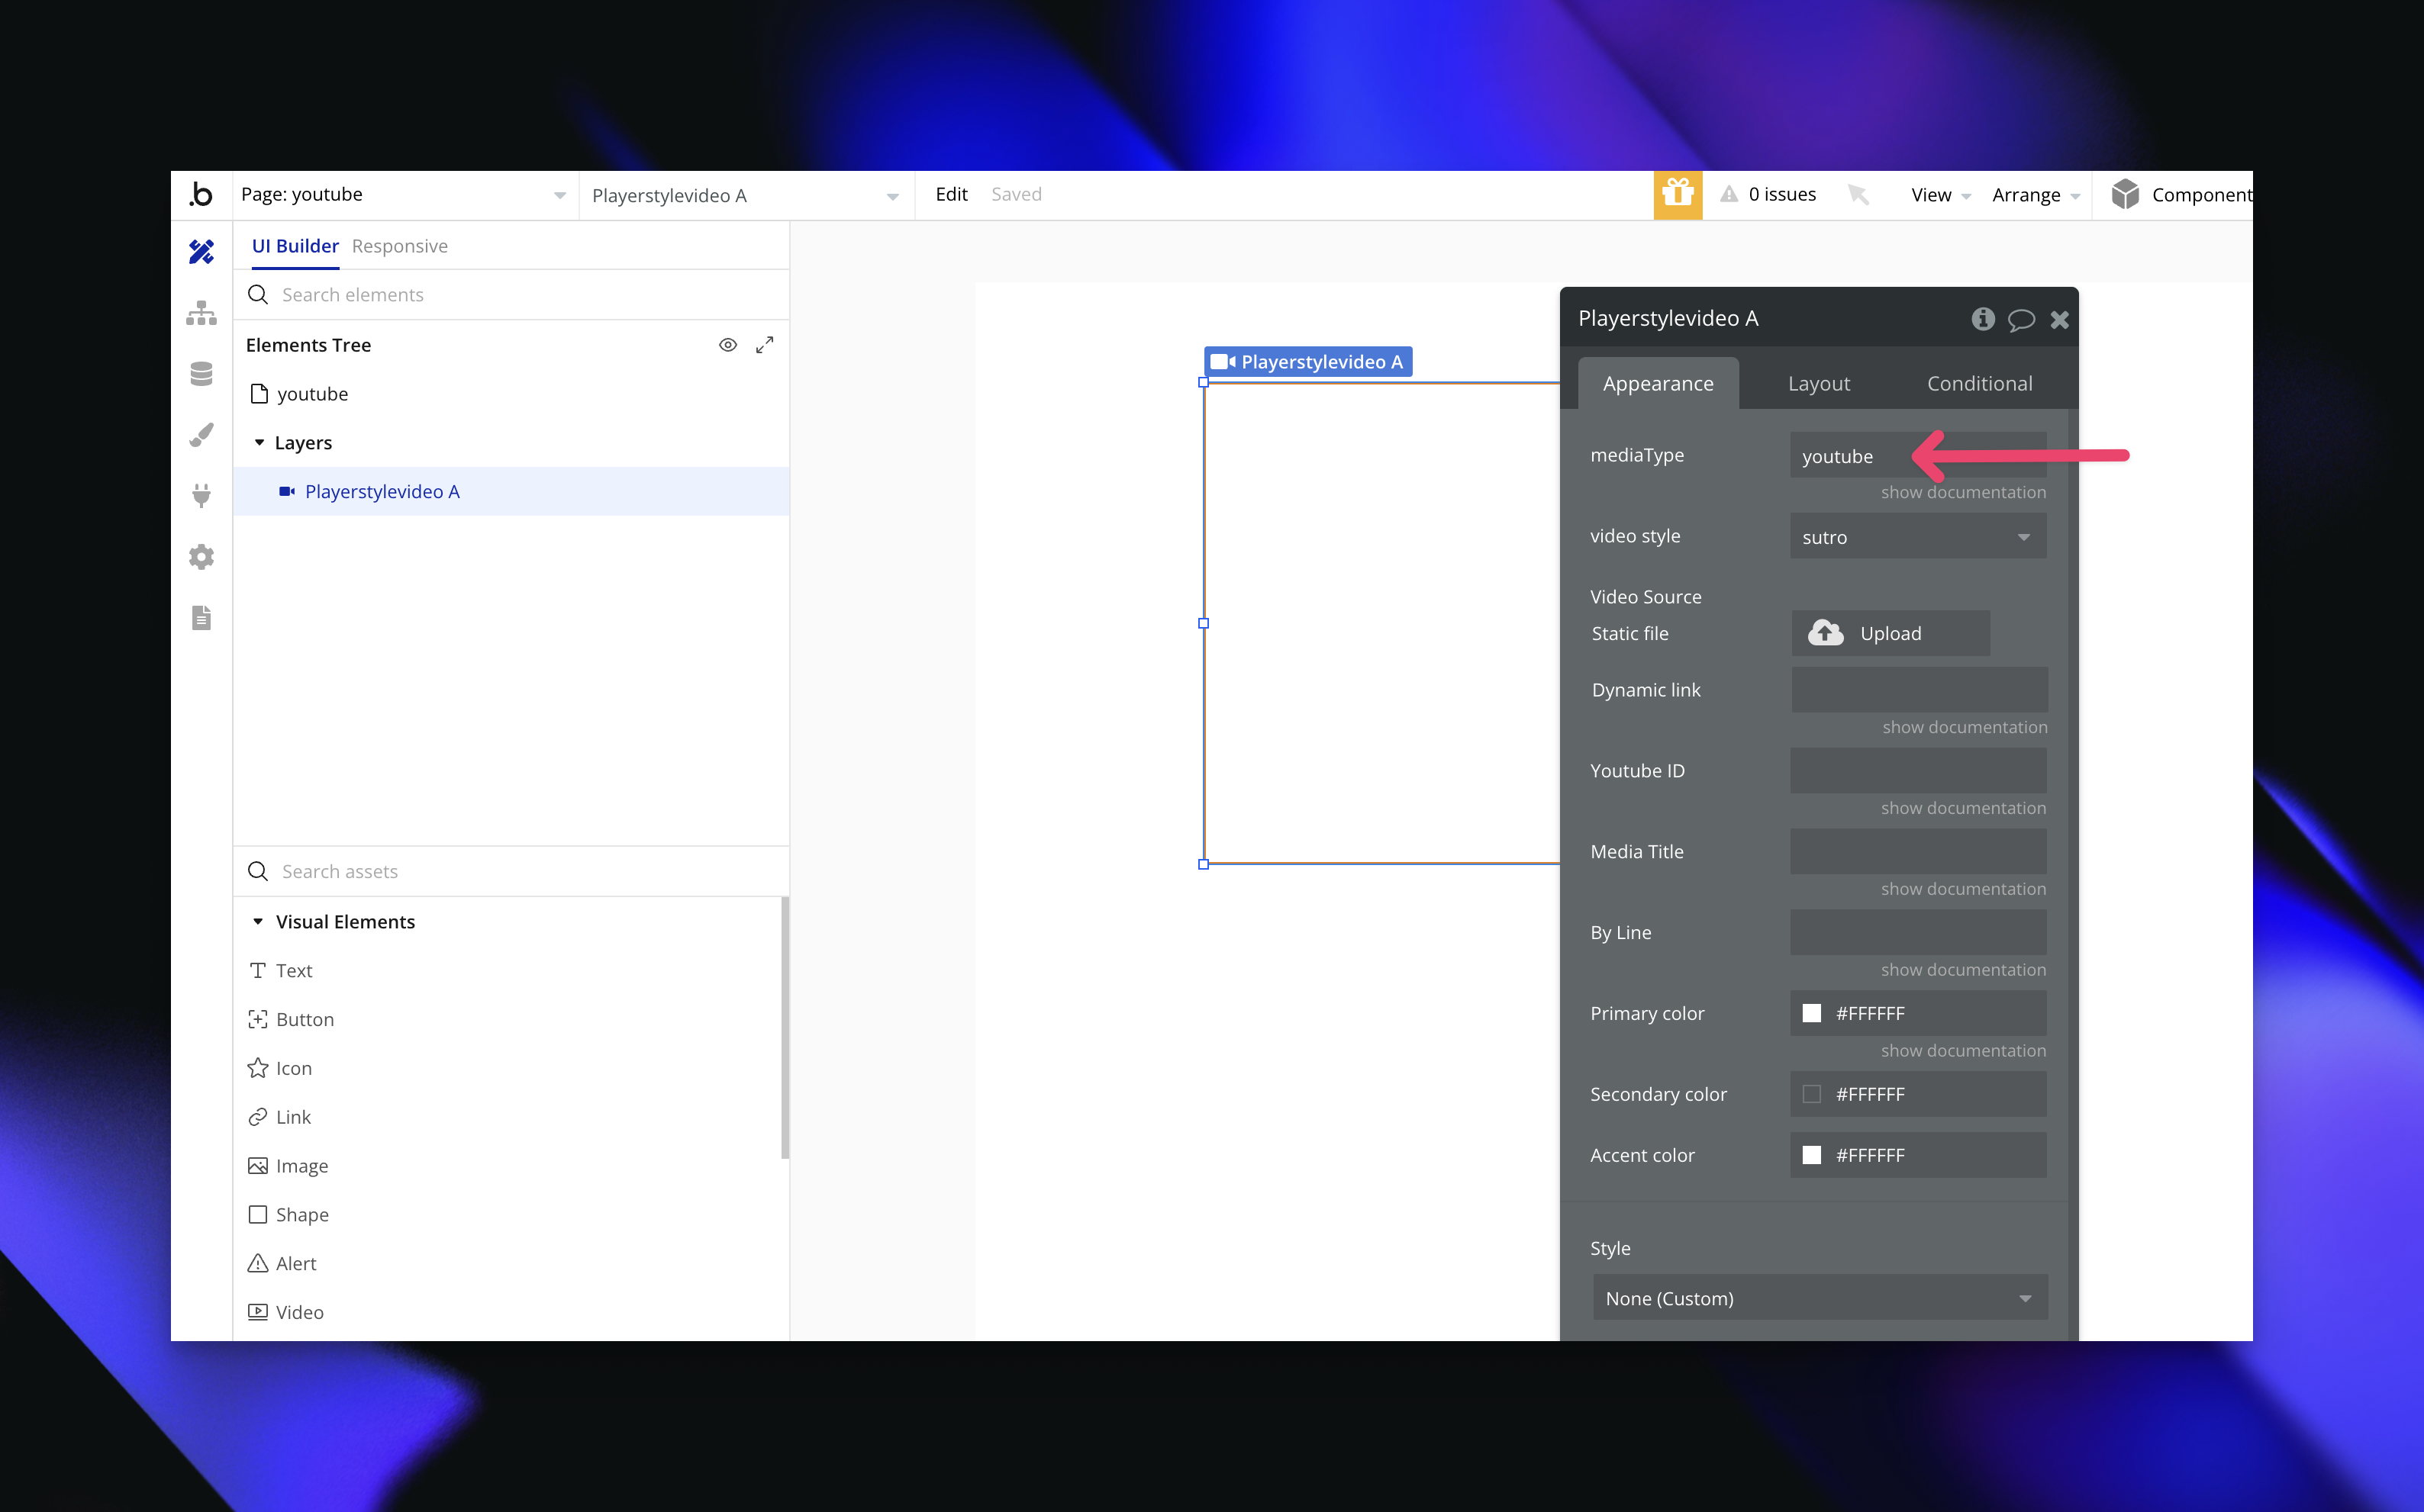
Task: Select Playerstylevideo A in the Layers tree
Action: [511, 491]
